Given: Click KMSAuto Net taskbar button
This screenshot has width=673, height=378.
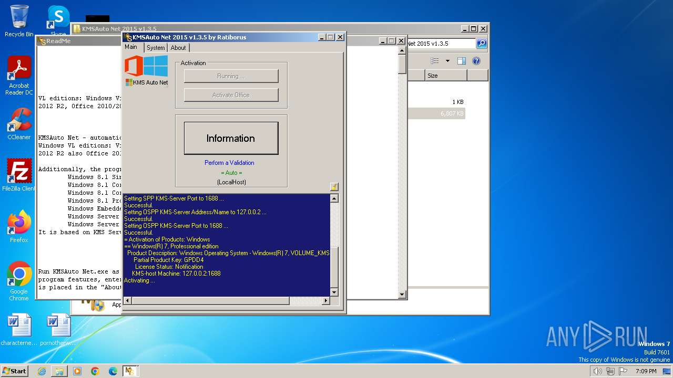Looking at the screenshot, I should click(x=130, y=371).
